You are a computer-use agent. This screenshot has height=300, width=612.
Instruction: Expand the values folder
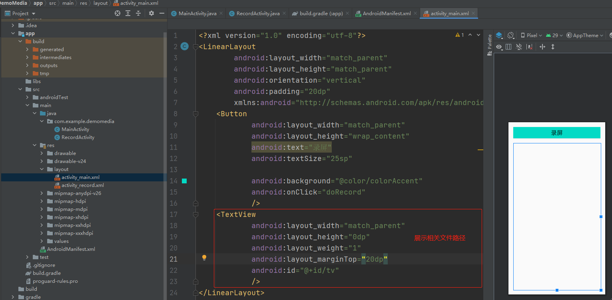pos(42,241)
